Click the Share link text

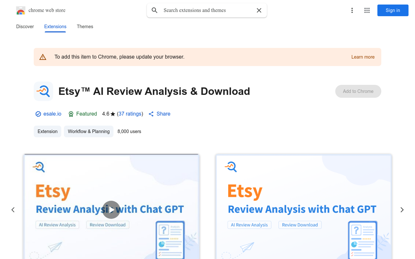[163, 114]
